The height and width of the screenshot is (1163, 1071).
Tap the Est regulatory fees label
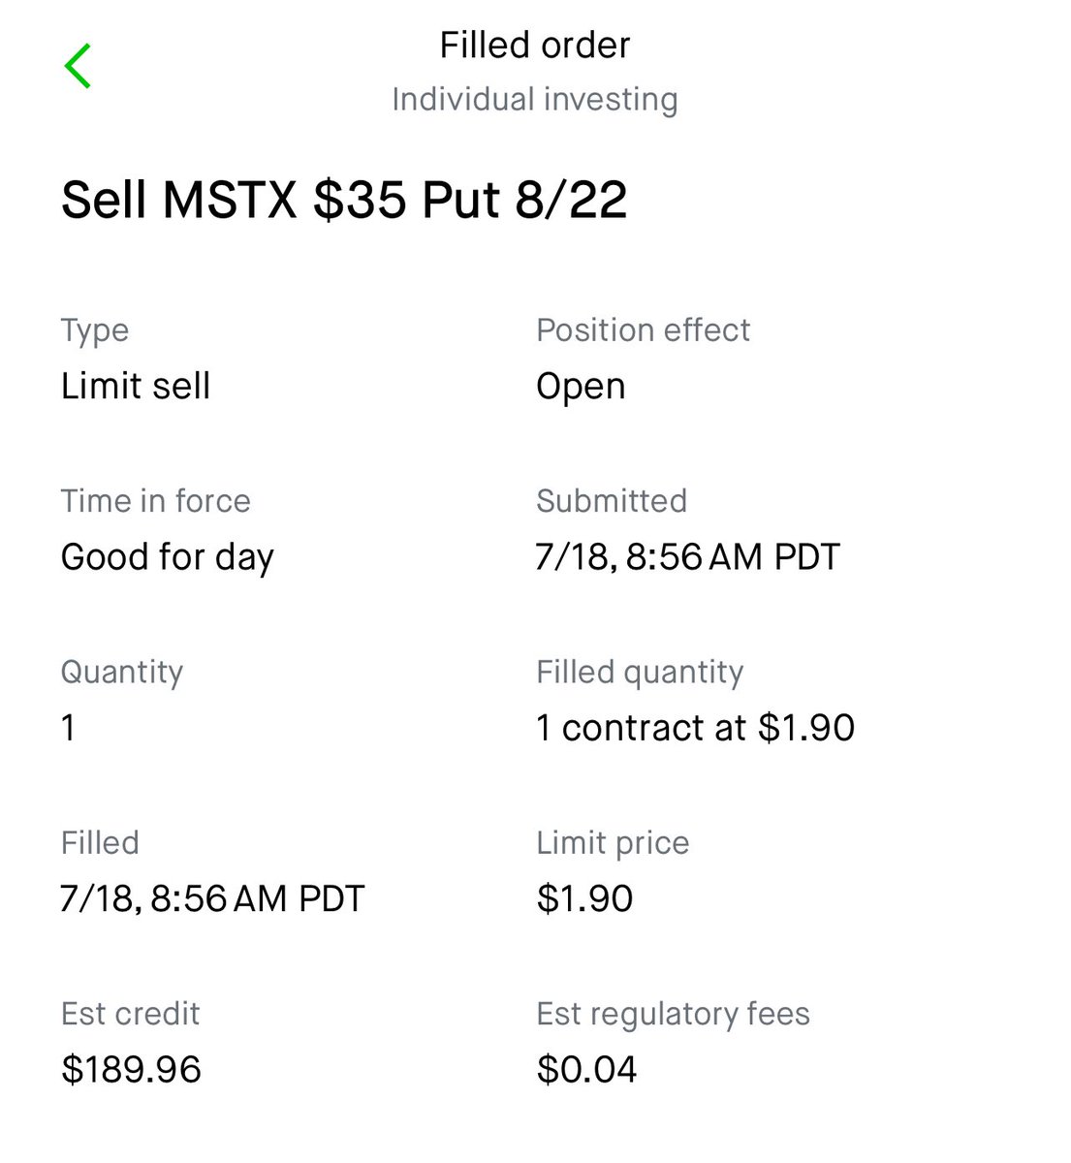point(674,1014)
